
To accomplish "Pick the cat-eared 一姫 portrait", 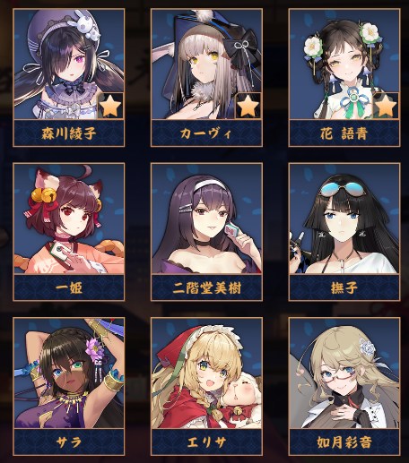I will pyautogui.click(x=69, y=219).
